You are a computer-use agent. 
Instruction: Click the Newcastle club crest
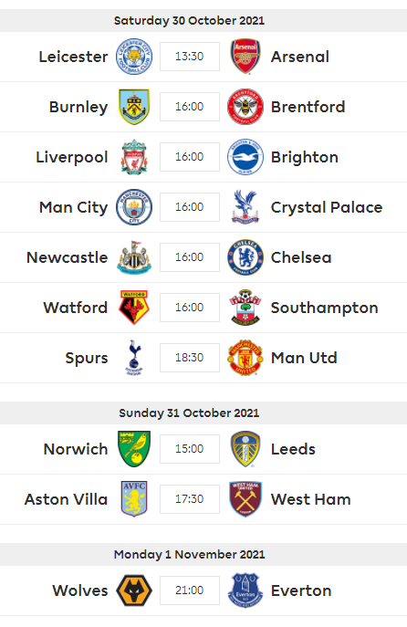coord(134,257)
